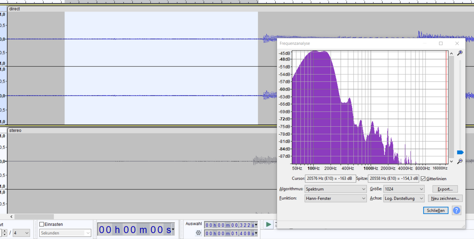
Task: Open the Achse Log. Darstellung dropdown
Action: coord(404,198)
